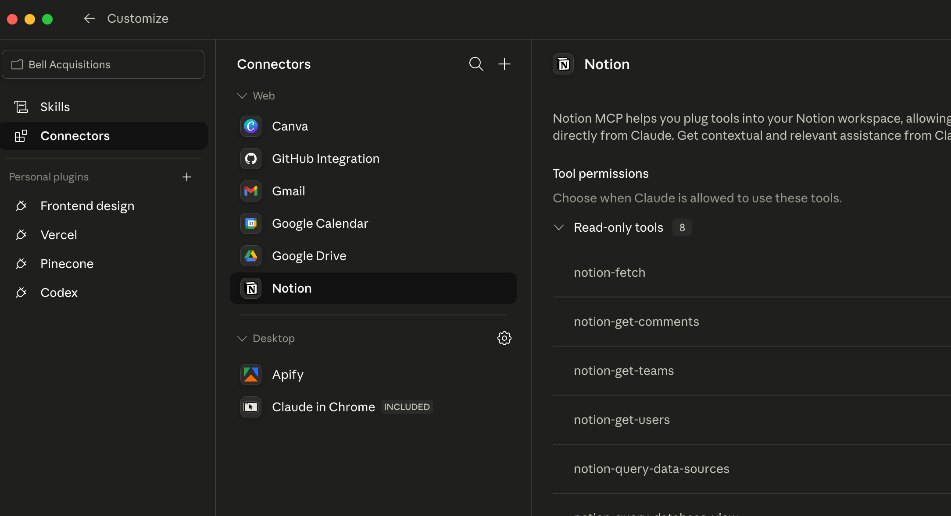951x516 pixels.
Task: Select the Google Calendar connector
Action: [x=373, y=223]
